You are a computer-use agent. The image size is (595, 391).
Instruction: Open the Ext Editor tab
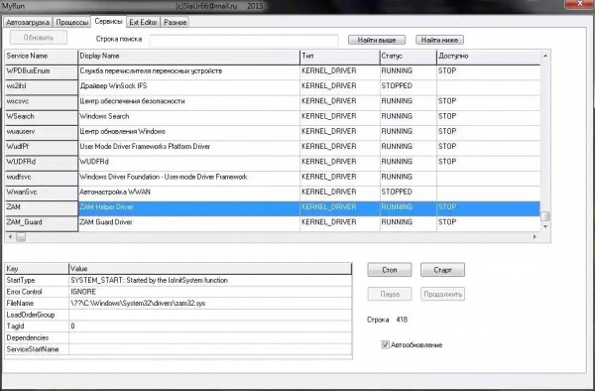click(x=143, y=22)
